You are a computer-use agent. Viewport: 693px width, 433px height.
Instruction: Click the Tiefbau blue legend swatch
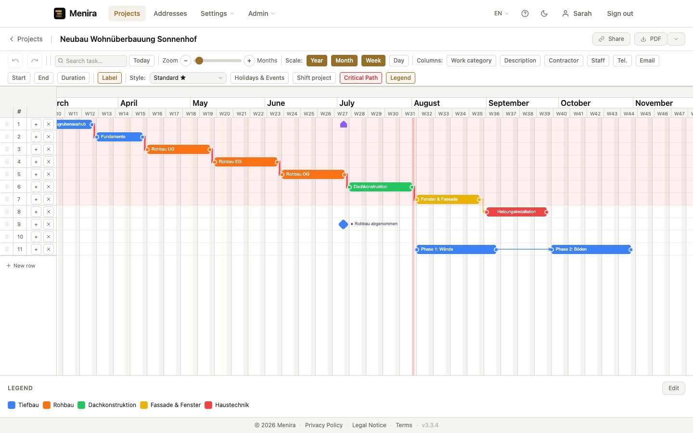click(x=12, y=405)
